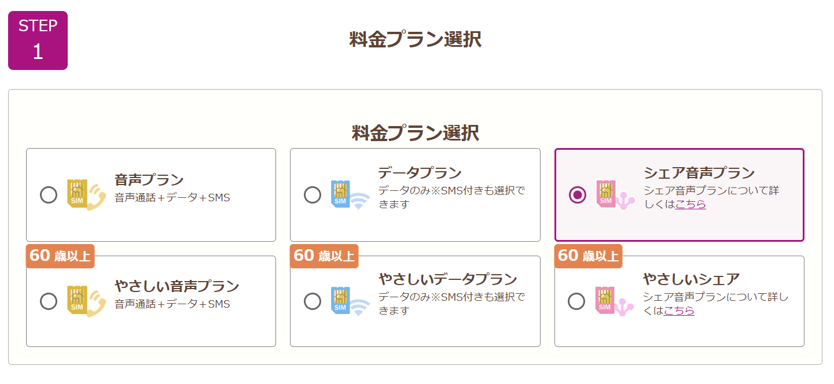
Task: Click the pink SIM share icon for シェア音声プラン
Action: point(615,195)
